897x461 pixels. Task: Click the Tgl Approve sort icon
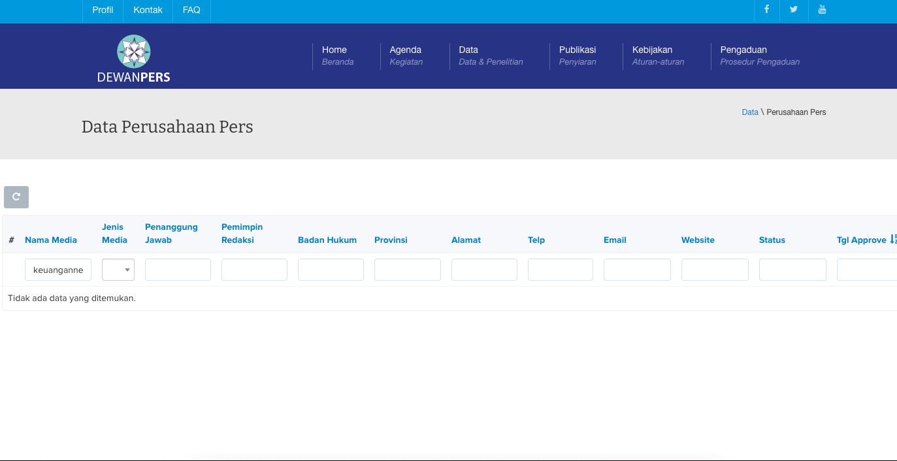point(893,240)
